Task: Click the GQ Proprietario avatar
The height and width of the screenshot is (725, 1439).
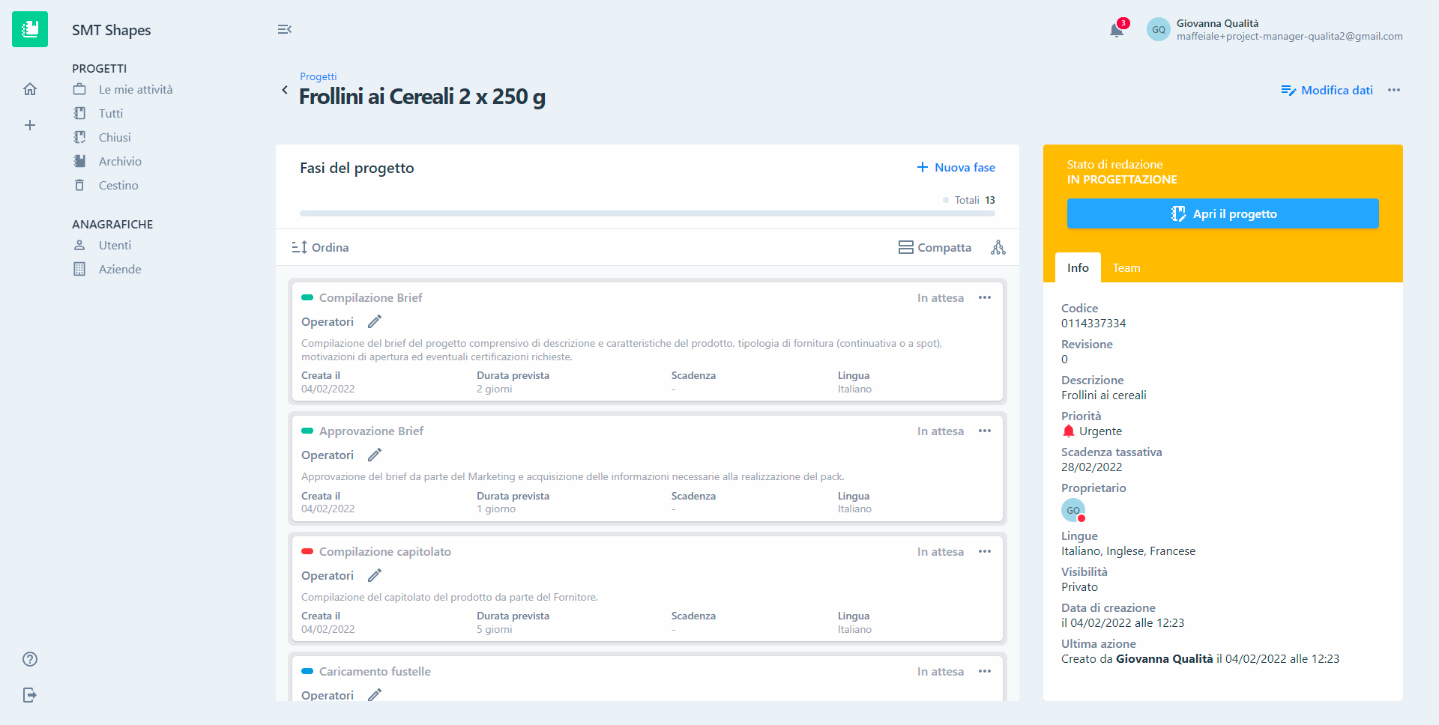Action: 1073,510
